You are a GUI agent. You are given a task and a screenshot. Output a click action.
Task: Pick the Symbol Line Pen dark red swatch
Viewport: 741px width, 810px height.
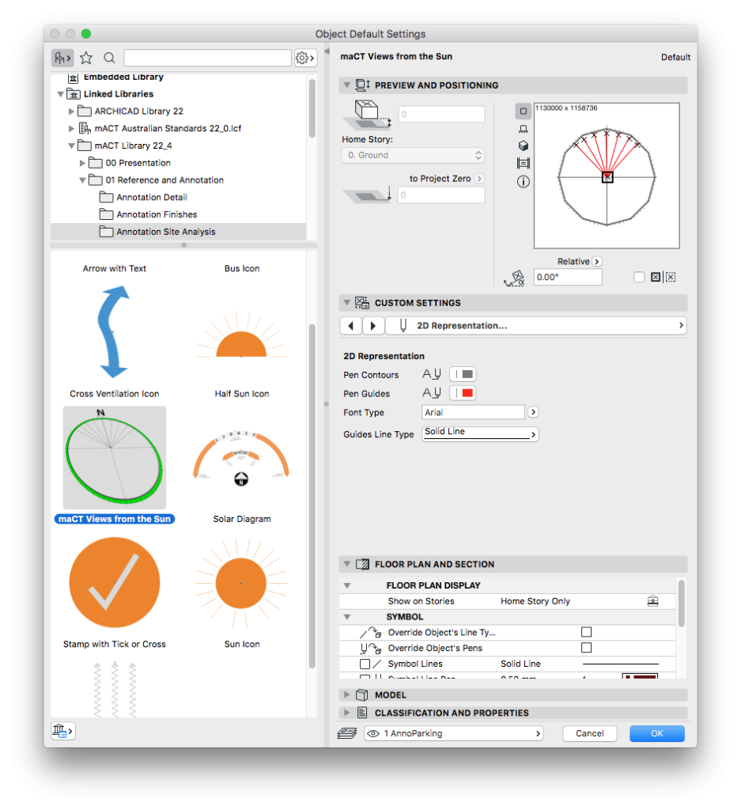coord(640,676)
